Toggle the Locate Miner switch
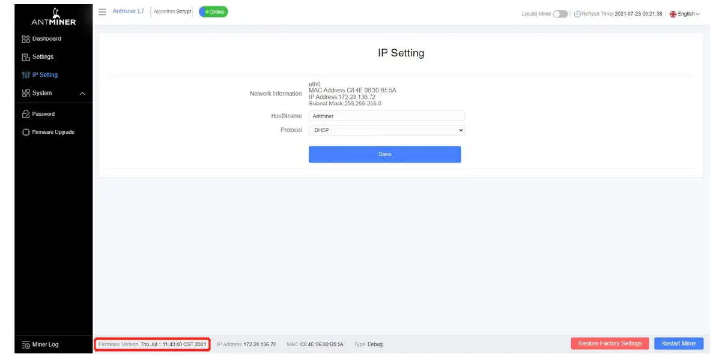This screenshot has height=363, width=725. point(560,14)
